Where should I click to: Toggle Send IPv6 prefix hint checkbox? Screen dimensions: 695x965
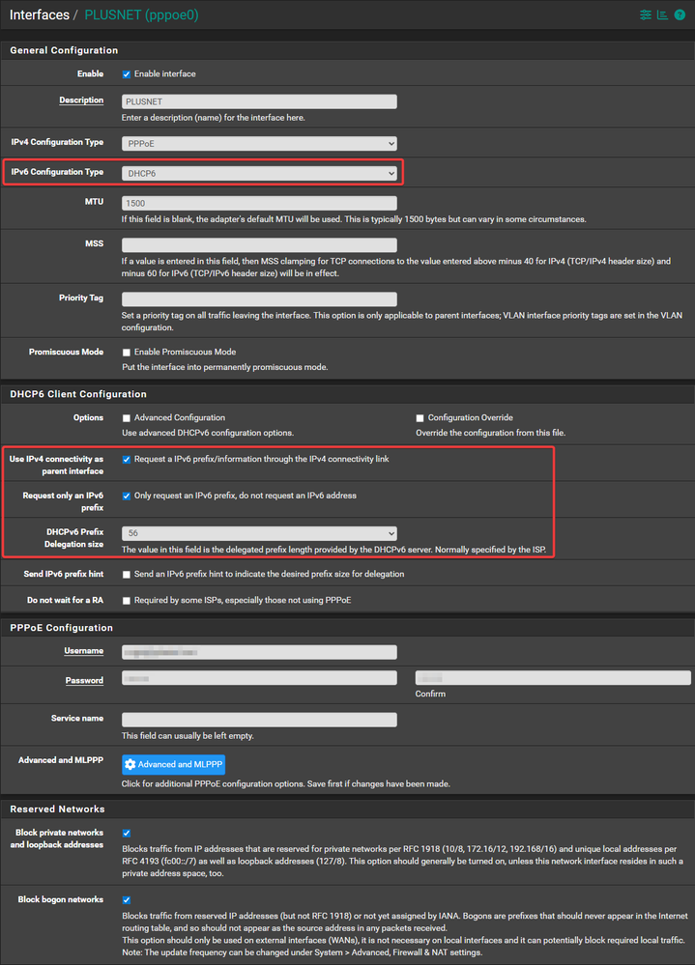coord(127,574)
